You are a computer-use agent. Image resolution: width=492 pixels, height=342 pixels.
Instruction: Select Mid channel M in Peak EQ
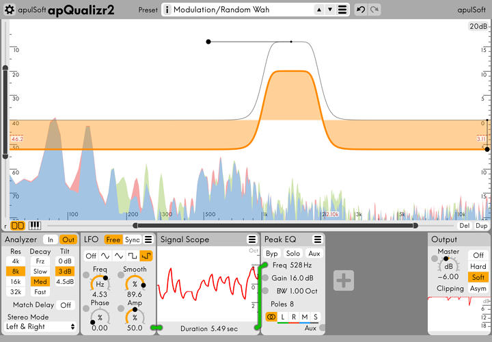point(304,317)
